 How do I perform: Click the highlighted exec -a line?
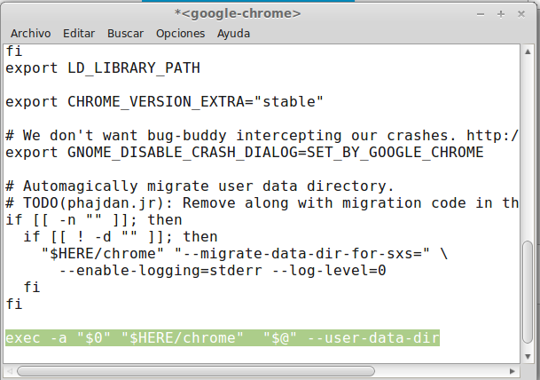pos(223,337)
